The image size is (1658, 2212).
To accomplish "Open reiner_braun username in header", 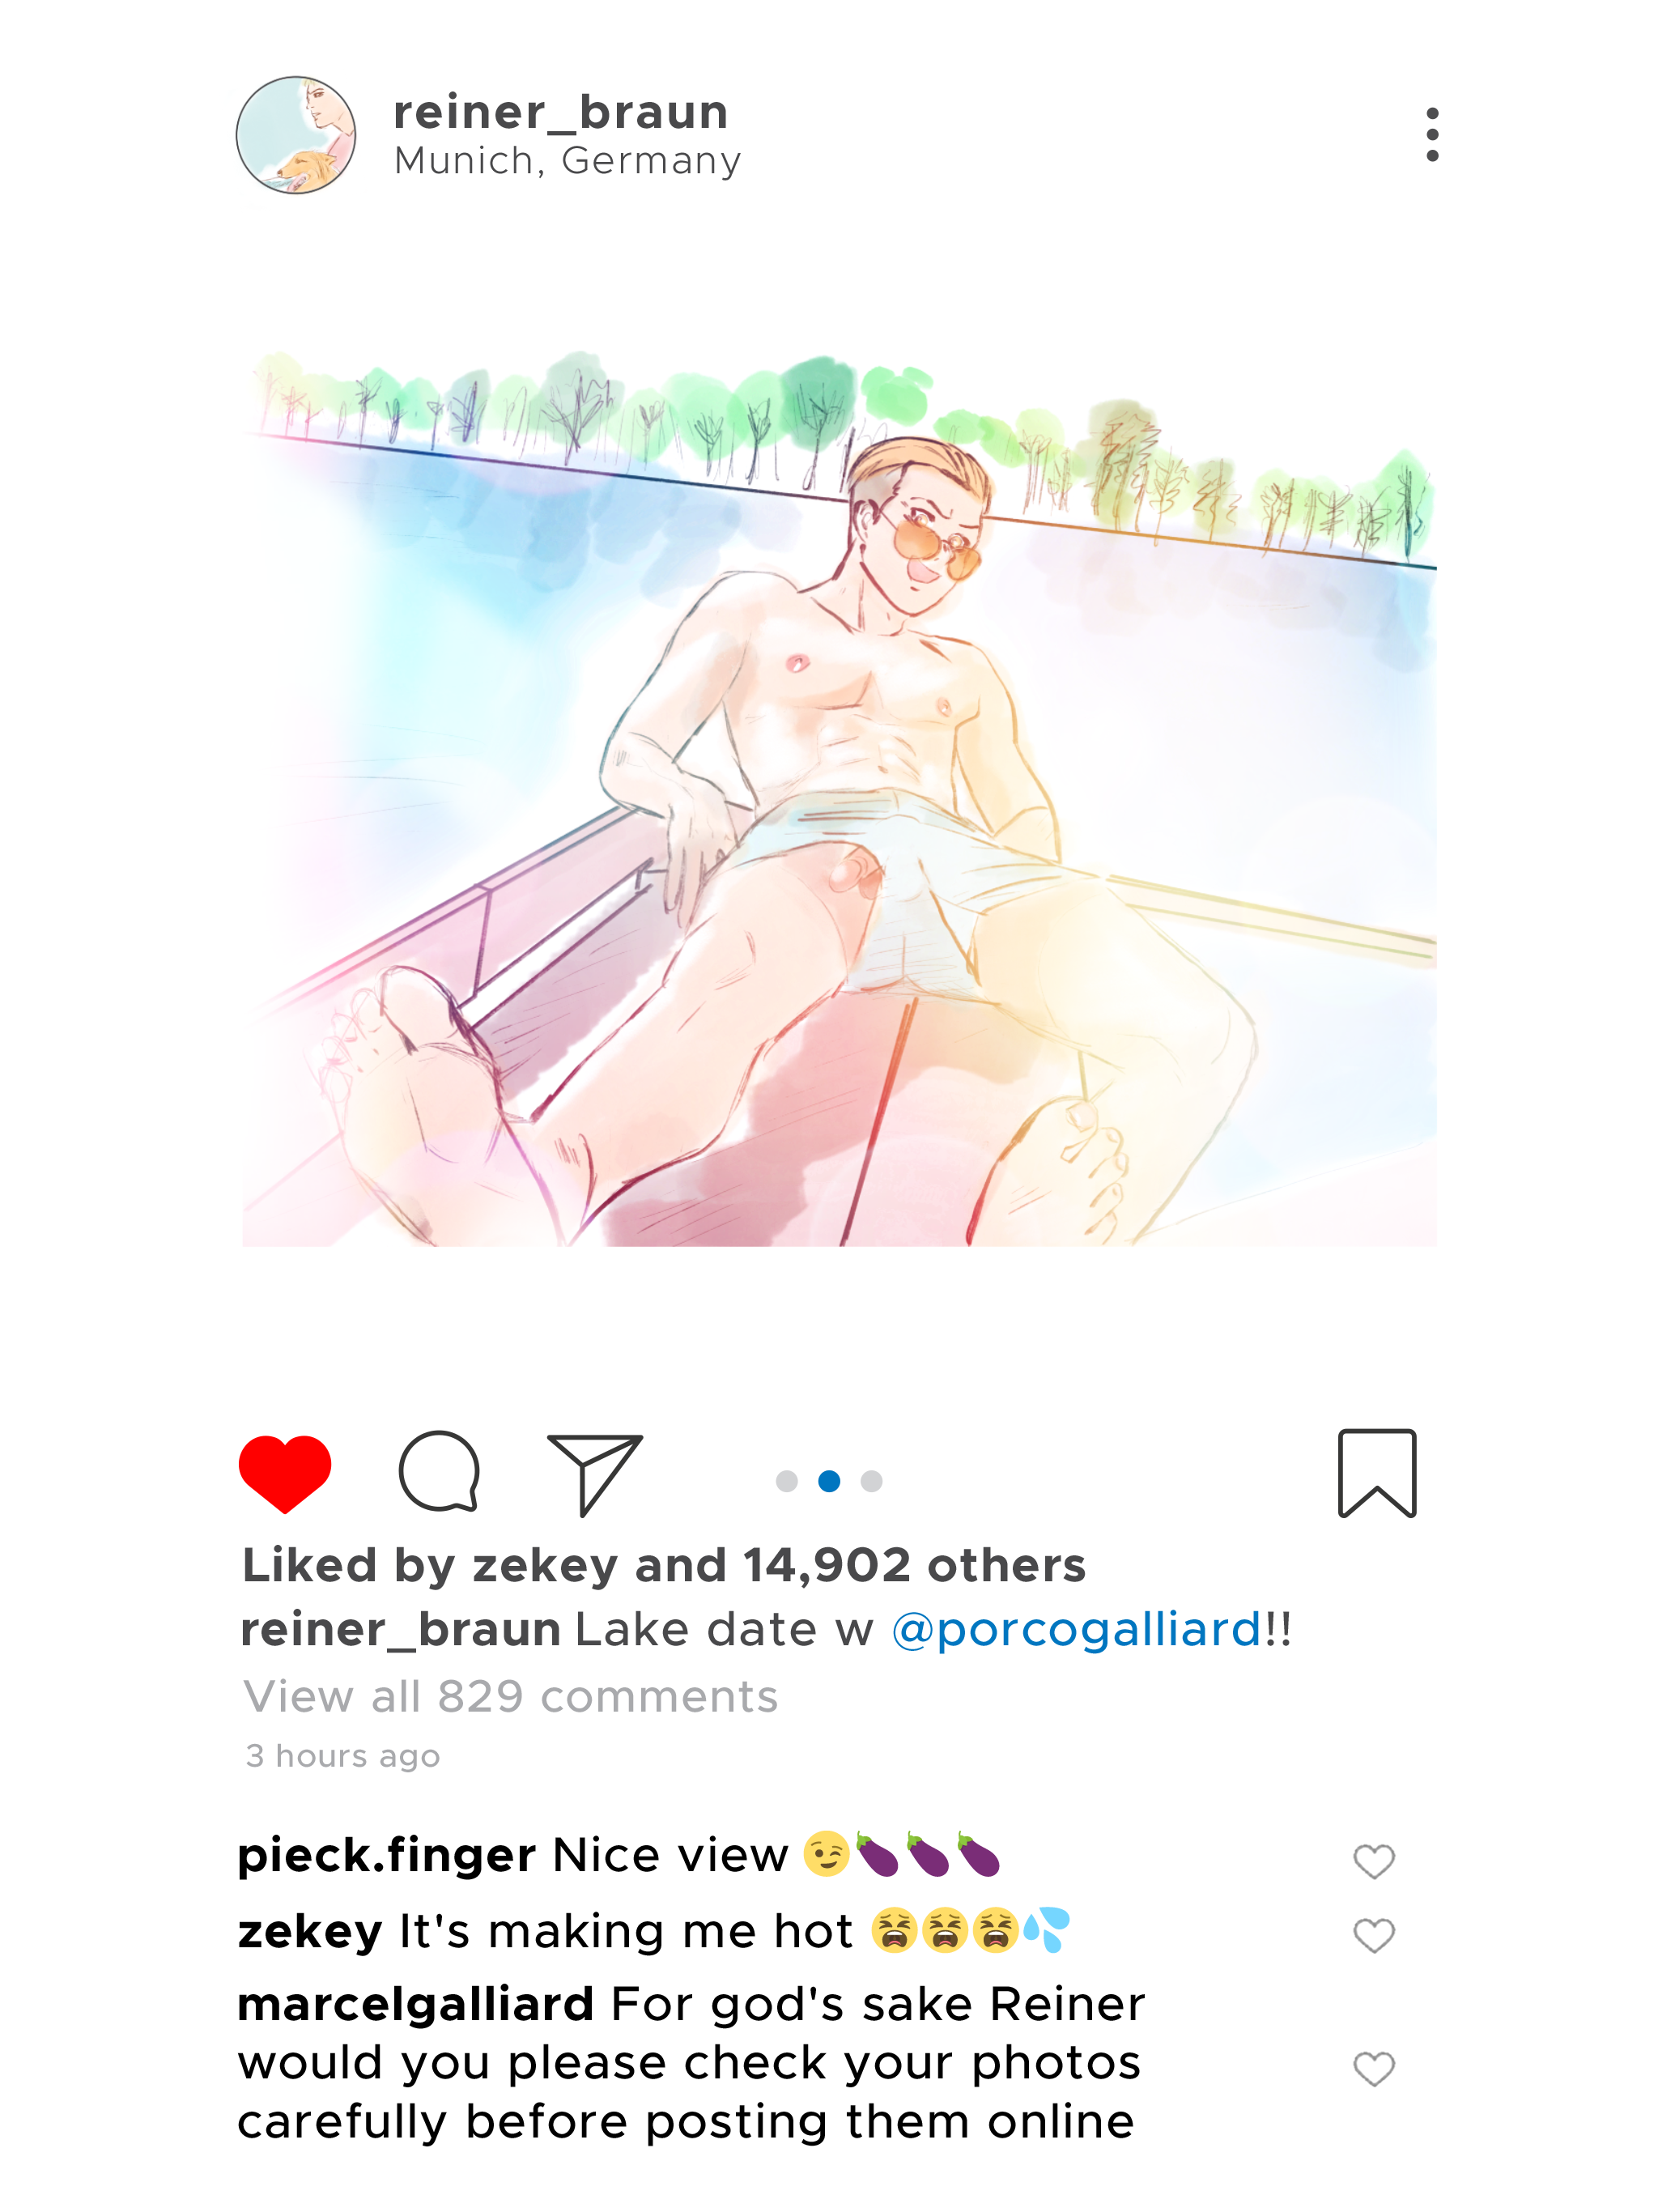I will pyautogui.click(x=560, y=112).
